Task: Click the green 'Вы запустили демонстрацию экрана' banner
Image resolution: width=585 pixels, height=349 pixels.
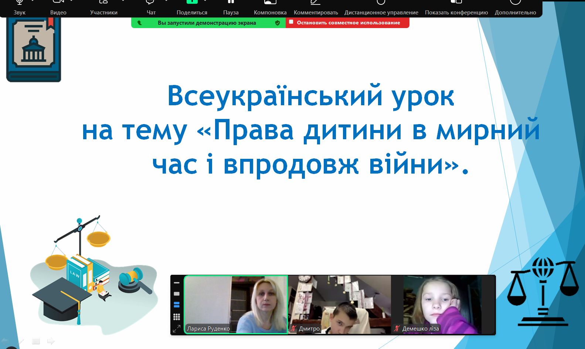Action: pyautogui.click(x=207, y=23)
